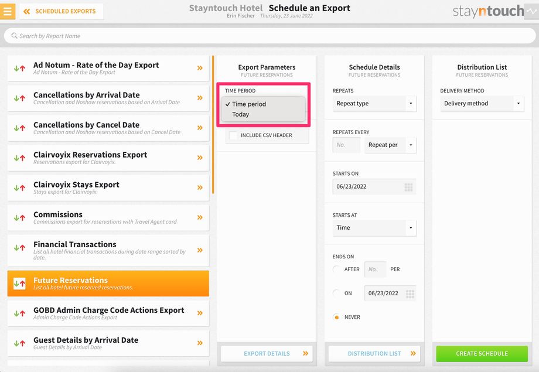Open chevron for Cancellations by Cancel Date
The width and height of the screenshot is (539, 372).
pos(200,128)
